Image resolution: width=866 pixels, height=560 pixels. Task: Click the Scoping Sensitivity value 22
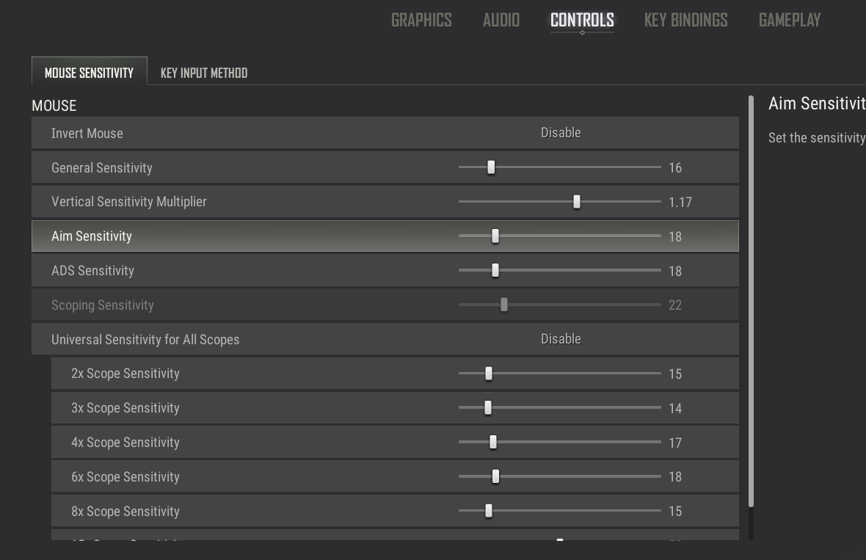[x=675, y=305]
